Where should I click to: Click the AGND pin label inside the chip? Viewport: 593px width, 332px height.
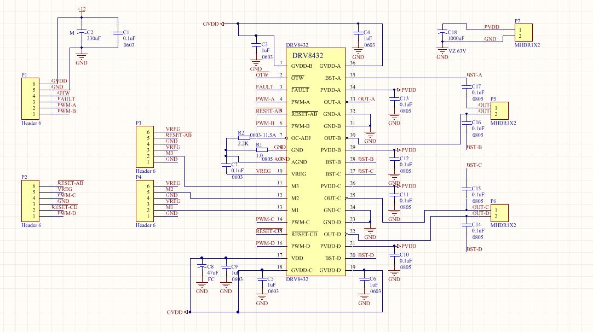click(x=299, y=162)
